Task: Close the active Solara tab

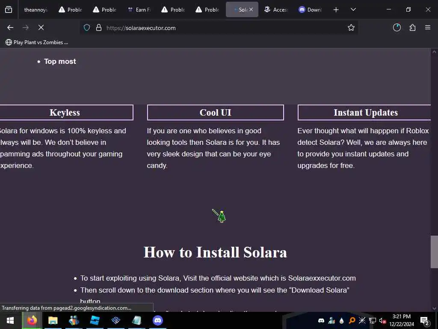Action: pyautogui.click(x=251, y=9)
